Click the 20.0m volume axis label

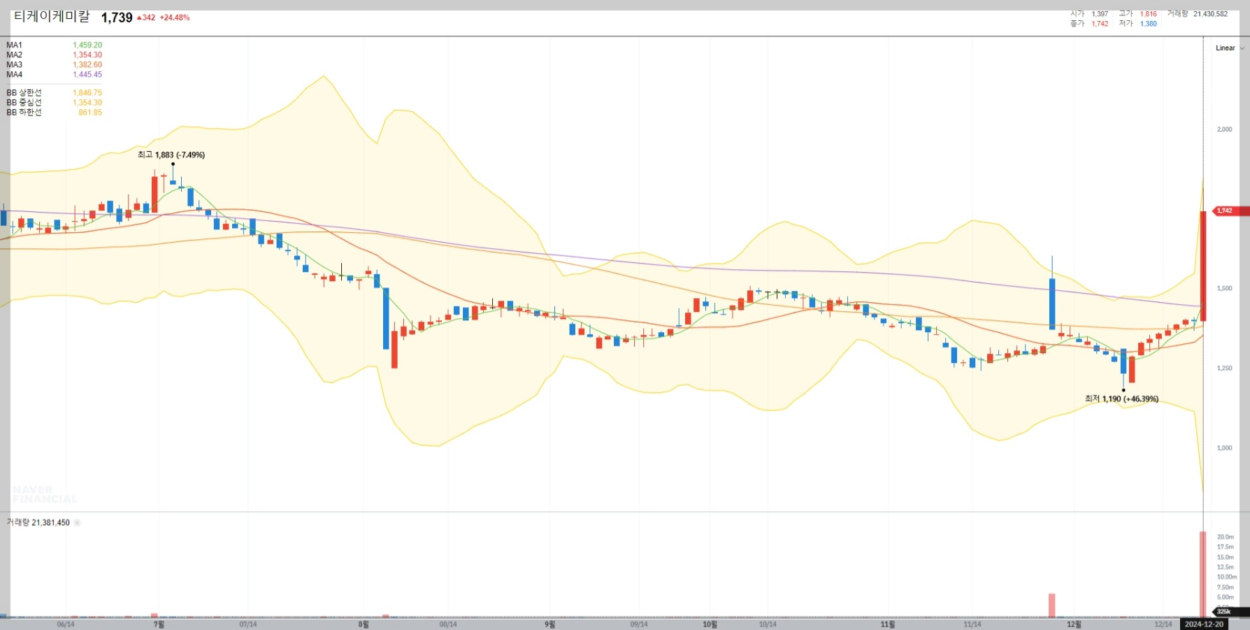point(1226,537)
